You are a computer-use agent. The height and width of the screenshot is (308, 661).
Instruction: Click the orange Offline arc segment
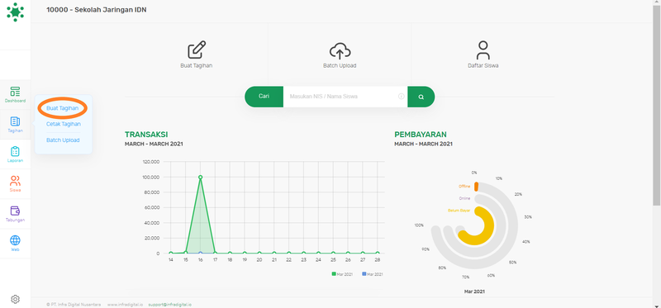tap(477, 187)
